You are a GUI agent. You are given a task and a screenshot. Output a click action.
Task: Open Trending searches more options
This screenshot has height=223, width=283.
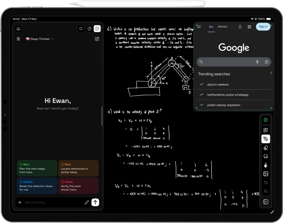271,73
